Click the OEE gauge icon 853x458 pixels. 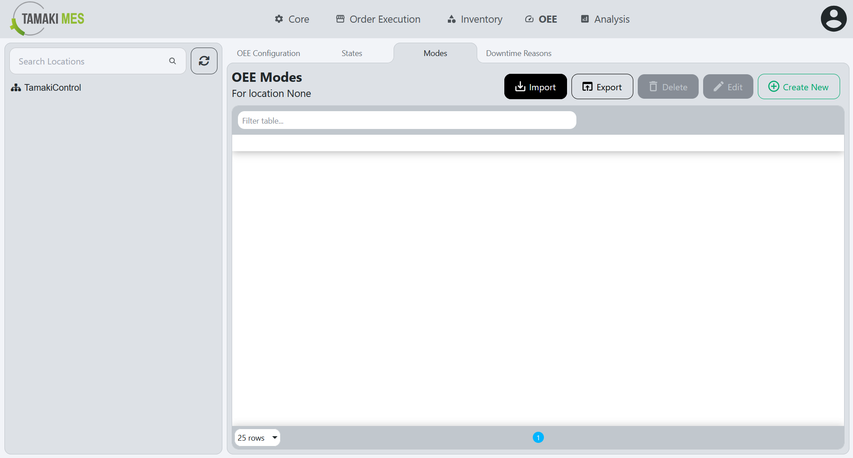click(x=529, y=19)
